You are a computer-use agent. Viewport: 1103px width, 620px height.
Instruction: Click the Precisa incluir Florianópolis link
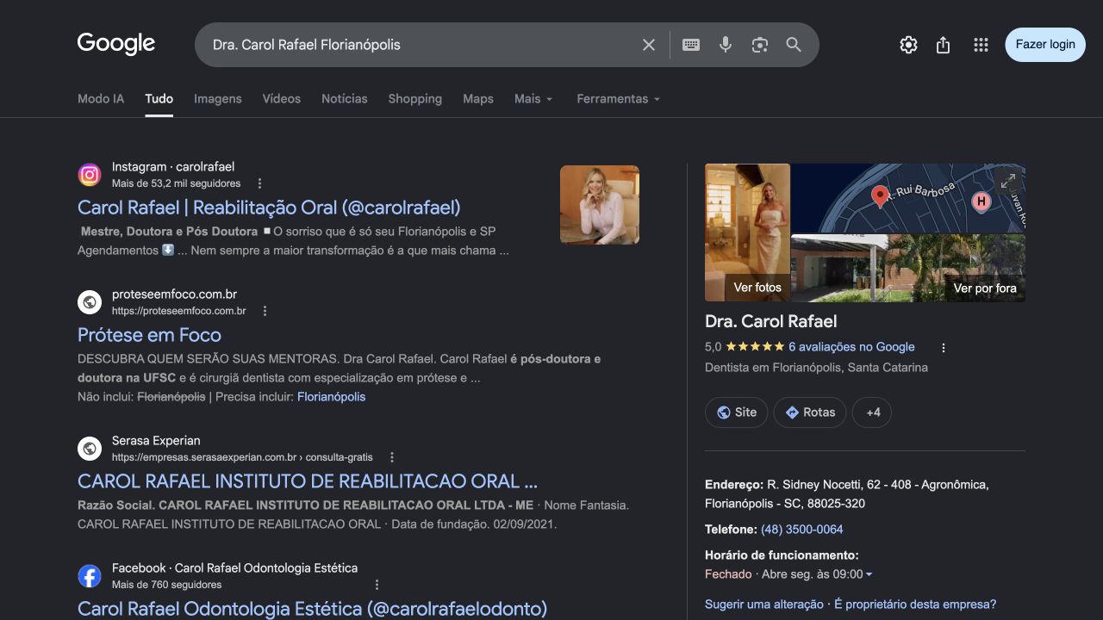tap(332, 397)
